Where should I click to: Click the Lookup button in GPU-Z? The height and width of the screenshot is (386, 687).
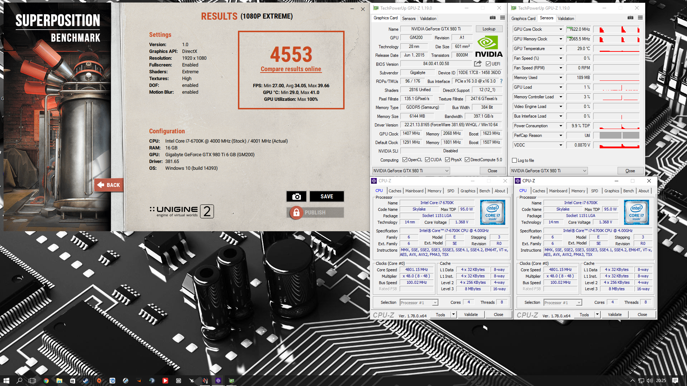tap(489, 29)
